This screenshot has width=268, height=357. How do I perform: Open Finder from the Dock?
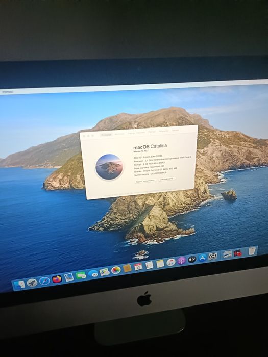19,285
